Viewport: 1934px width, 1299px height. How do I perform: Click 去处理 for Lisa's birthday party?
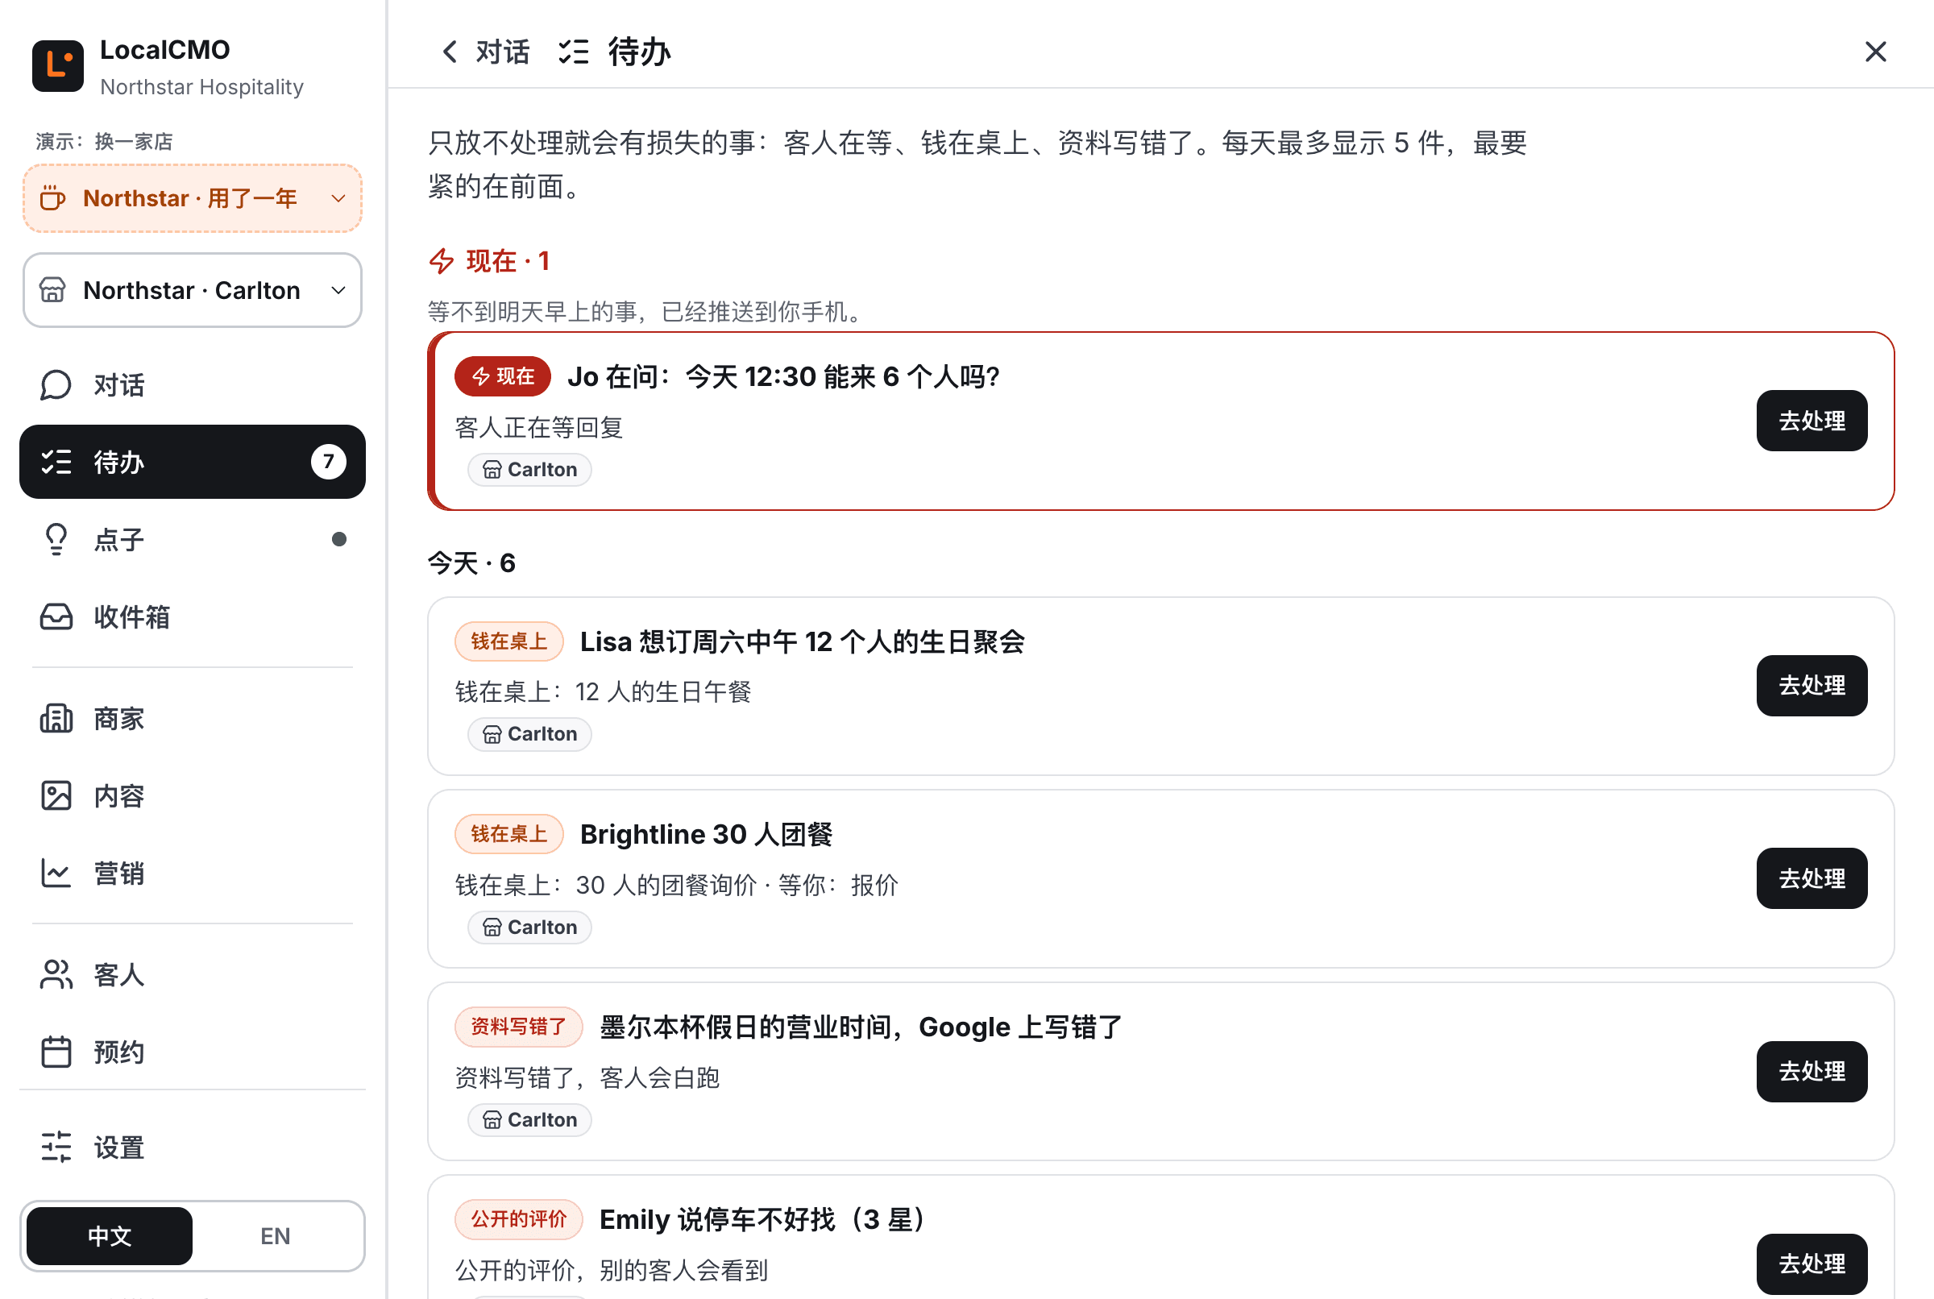[x=1812, y=686]
